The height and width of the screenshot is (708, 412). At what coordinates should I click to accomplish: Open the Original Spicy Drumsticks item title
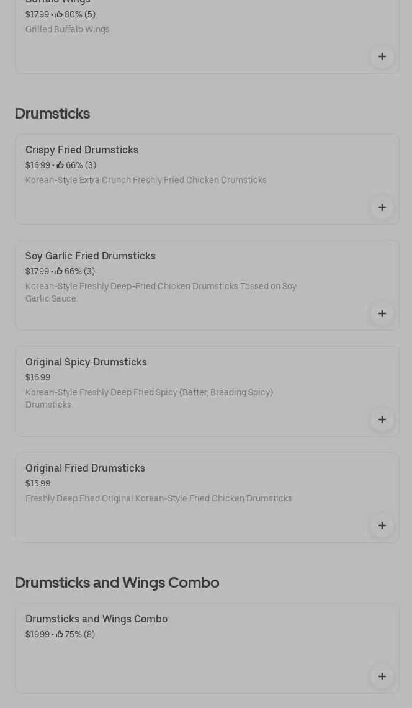pos(86,362)
